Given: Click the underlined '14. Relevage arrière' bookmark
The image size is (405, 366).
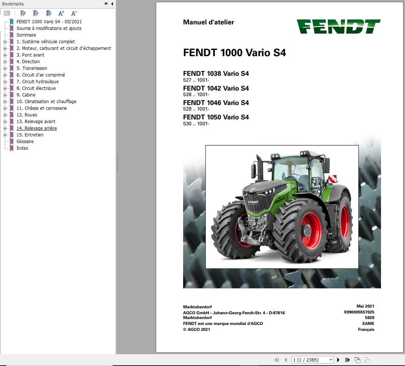Looking at the screenshot, I should coord(37,128).
